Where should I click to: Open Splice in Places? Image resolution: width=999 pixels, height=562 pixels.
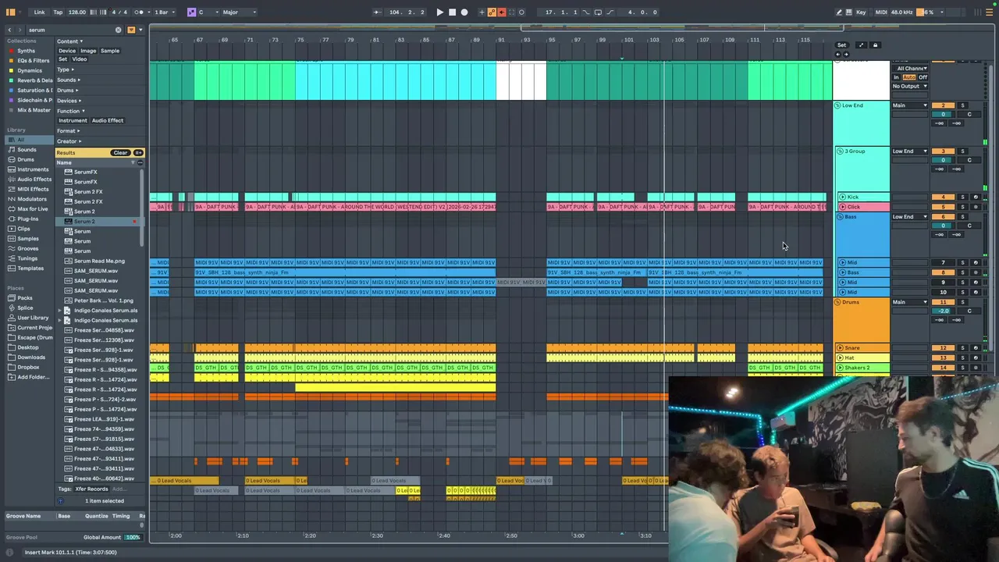point(26,308)
